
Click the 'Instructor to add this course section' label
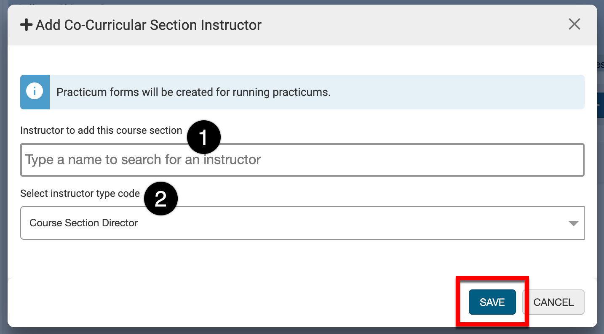[101, 130]
